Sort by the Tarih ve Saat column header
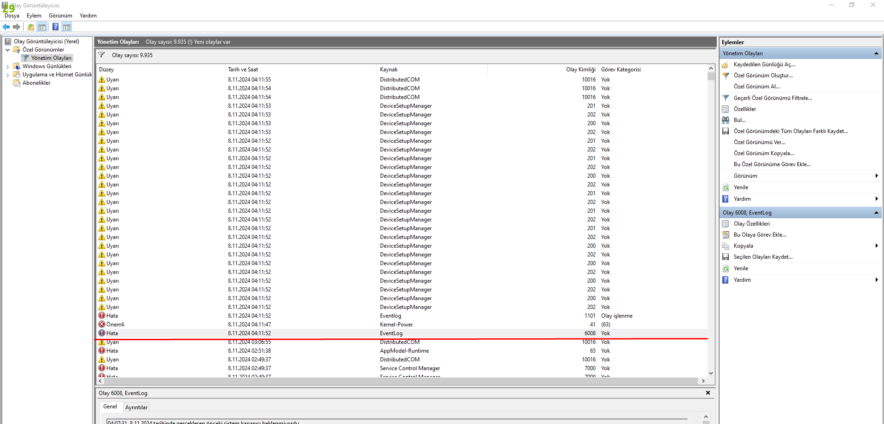 coord(301,70)
